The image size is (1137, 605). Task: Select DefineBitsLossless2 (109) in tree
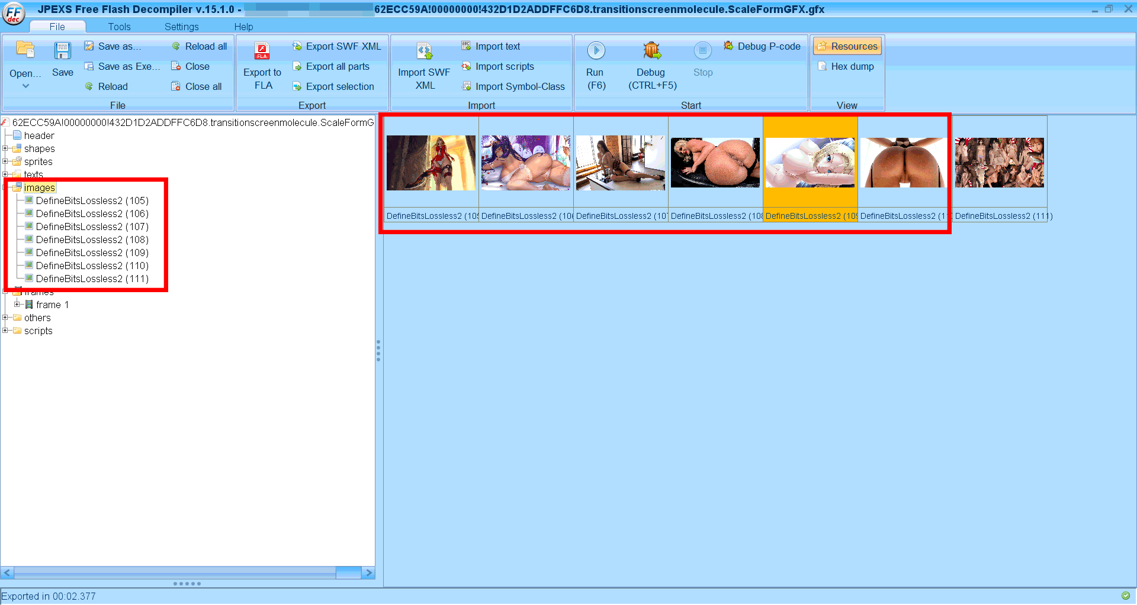click(92, 253)
